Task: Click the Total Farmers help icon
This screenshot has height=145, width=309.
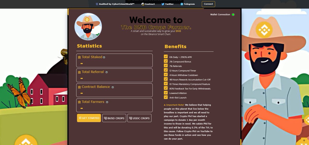Action: (x=107, y=102)
